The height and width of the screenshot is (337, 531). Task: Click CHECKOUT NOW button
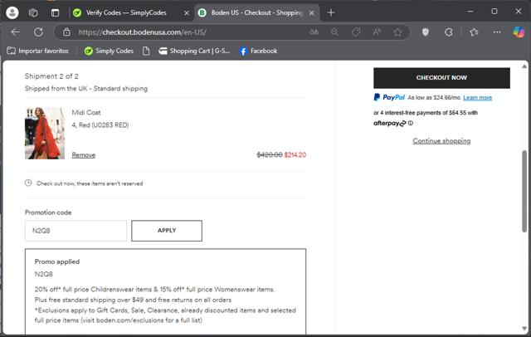441,77
